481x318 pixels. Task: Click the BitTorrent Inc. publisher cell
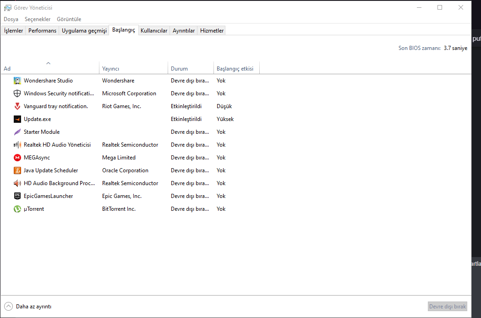click(x=119, y=209)
